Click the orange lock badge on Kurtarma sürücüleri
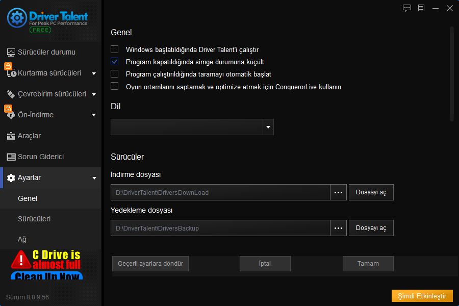The width and height of the screenshot is (459, 306). pos(8,66)
